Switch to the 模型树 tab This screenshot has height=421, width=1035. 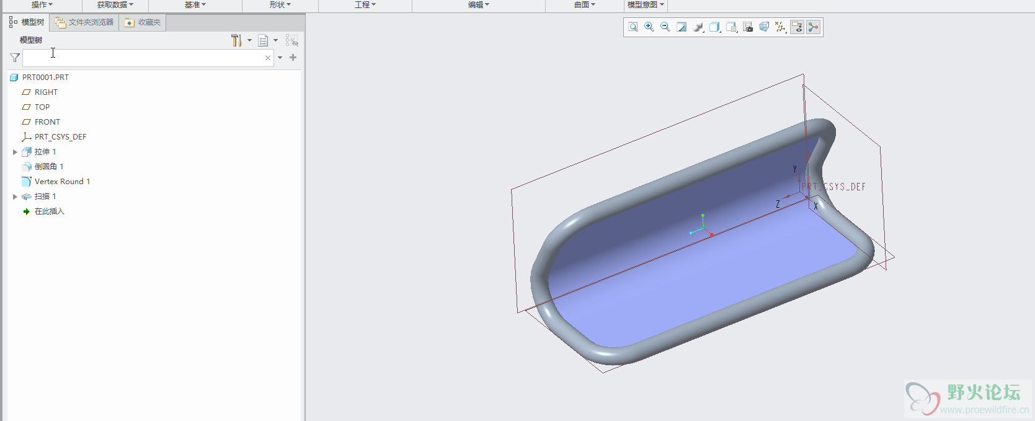pos(27,22)
